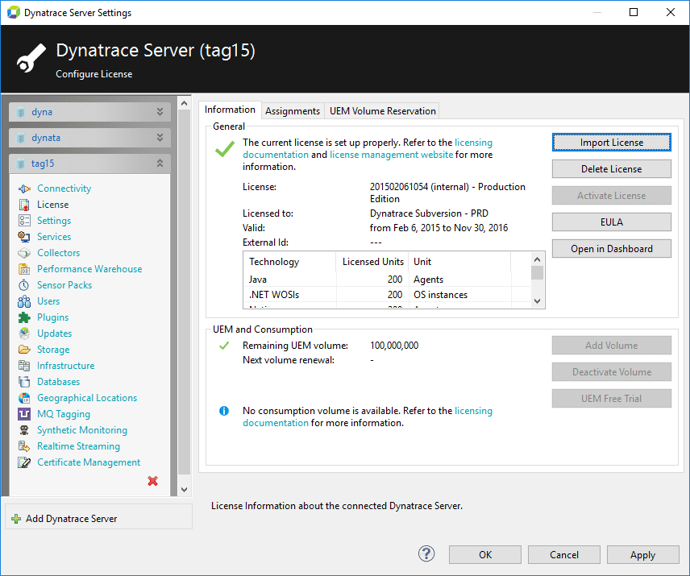Click the tag15 server icon
Viewport: 690px width, 576px height.
click(20, 164)
